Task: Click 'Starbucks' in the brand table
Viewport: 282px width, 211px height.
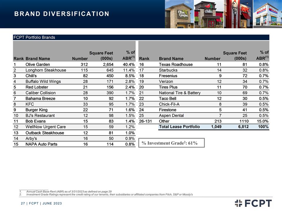Action: point(168,70)
